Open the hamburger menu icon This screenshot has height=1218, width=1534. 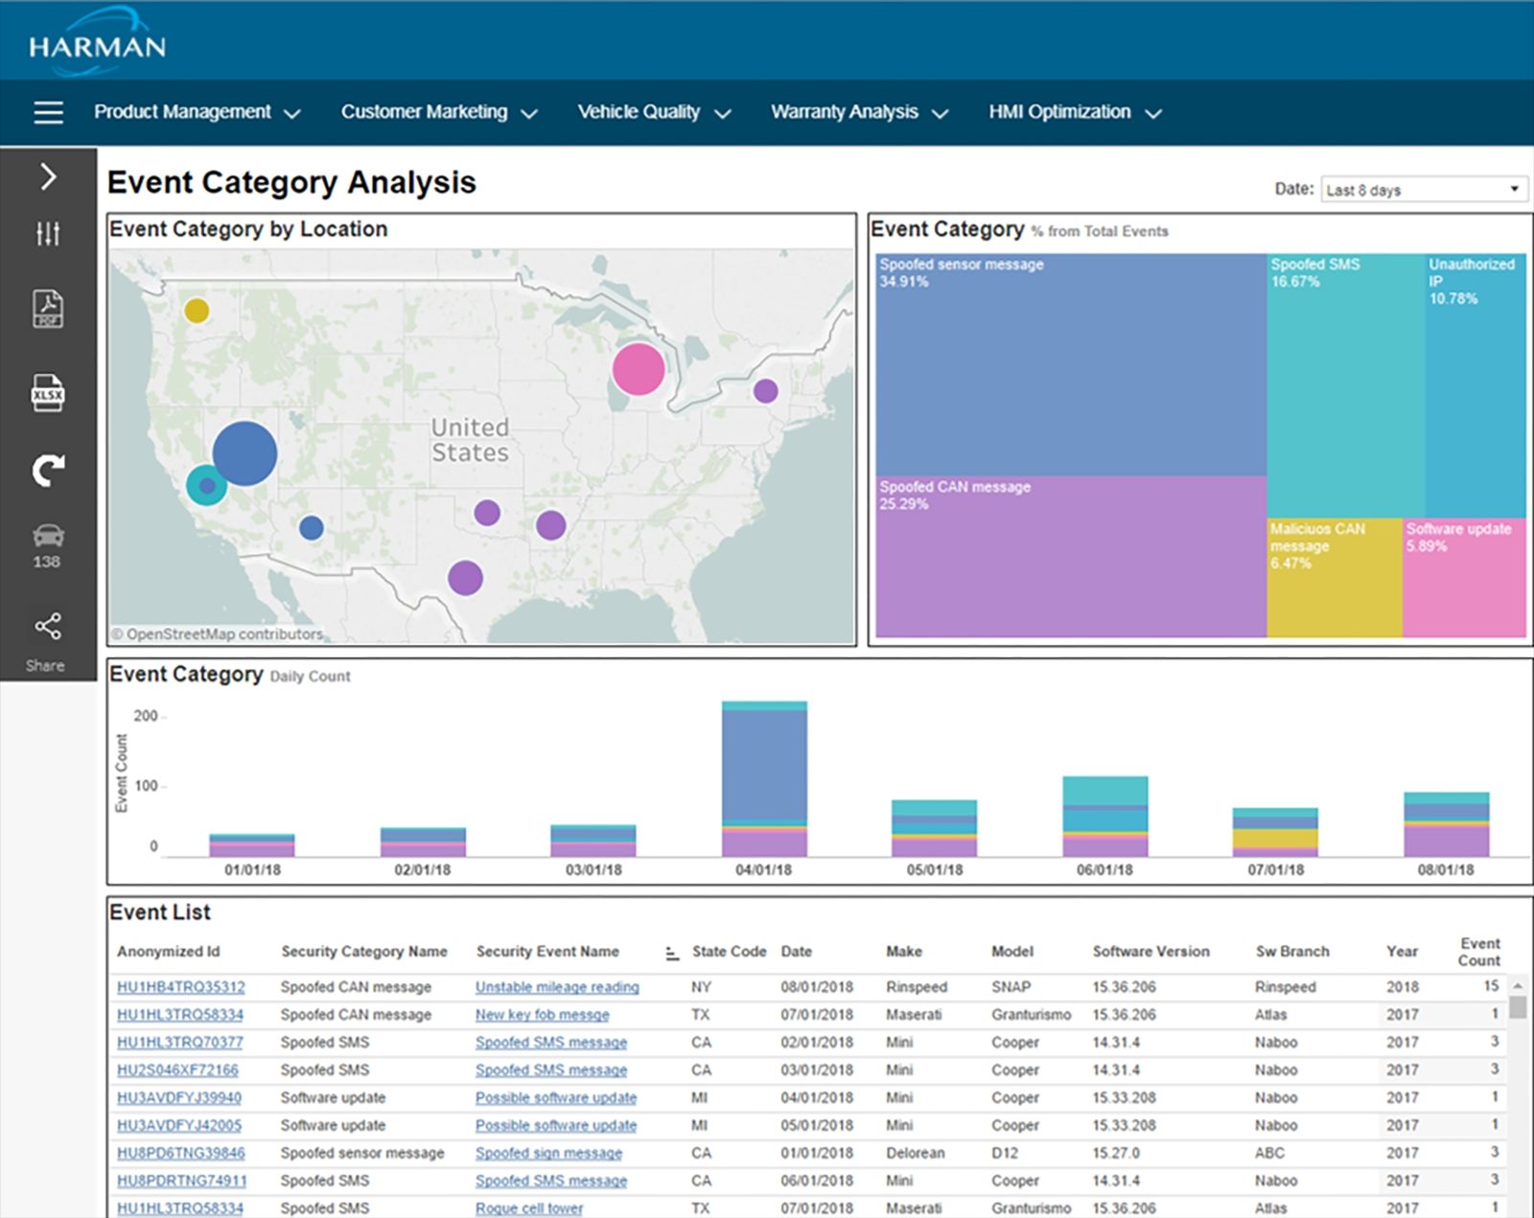tap(48, 112)
